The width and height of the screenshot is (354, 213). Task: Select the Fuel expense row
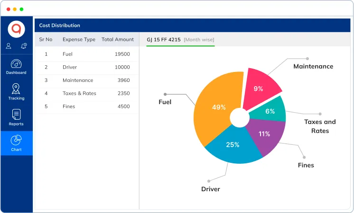click(x=87, y=54)
